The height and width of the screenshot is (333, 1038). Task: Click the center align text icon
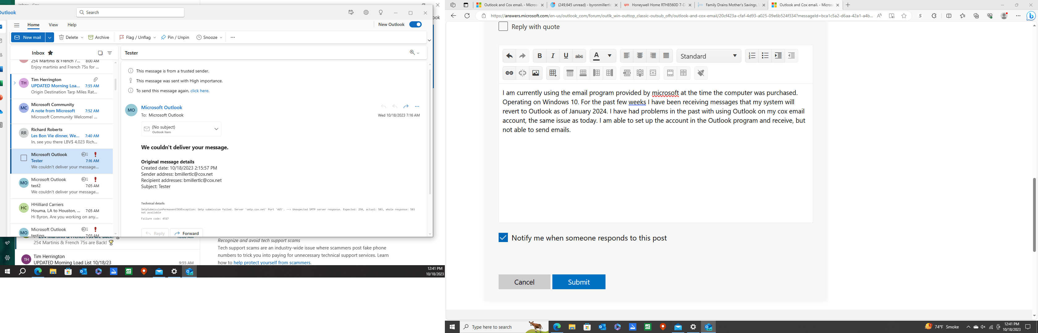[639, 56]
